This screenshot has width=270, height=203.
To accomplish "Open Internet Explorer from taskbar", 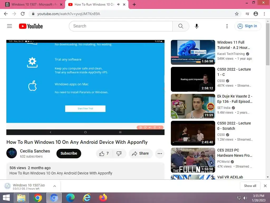I will click(x=86, y=198).
